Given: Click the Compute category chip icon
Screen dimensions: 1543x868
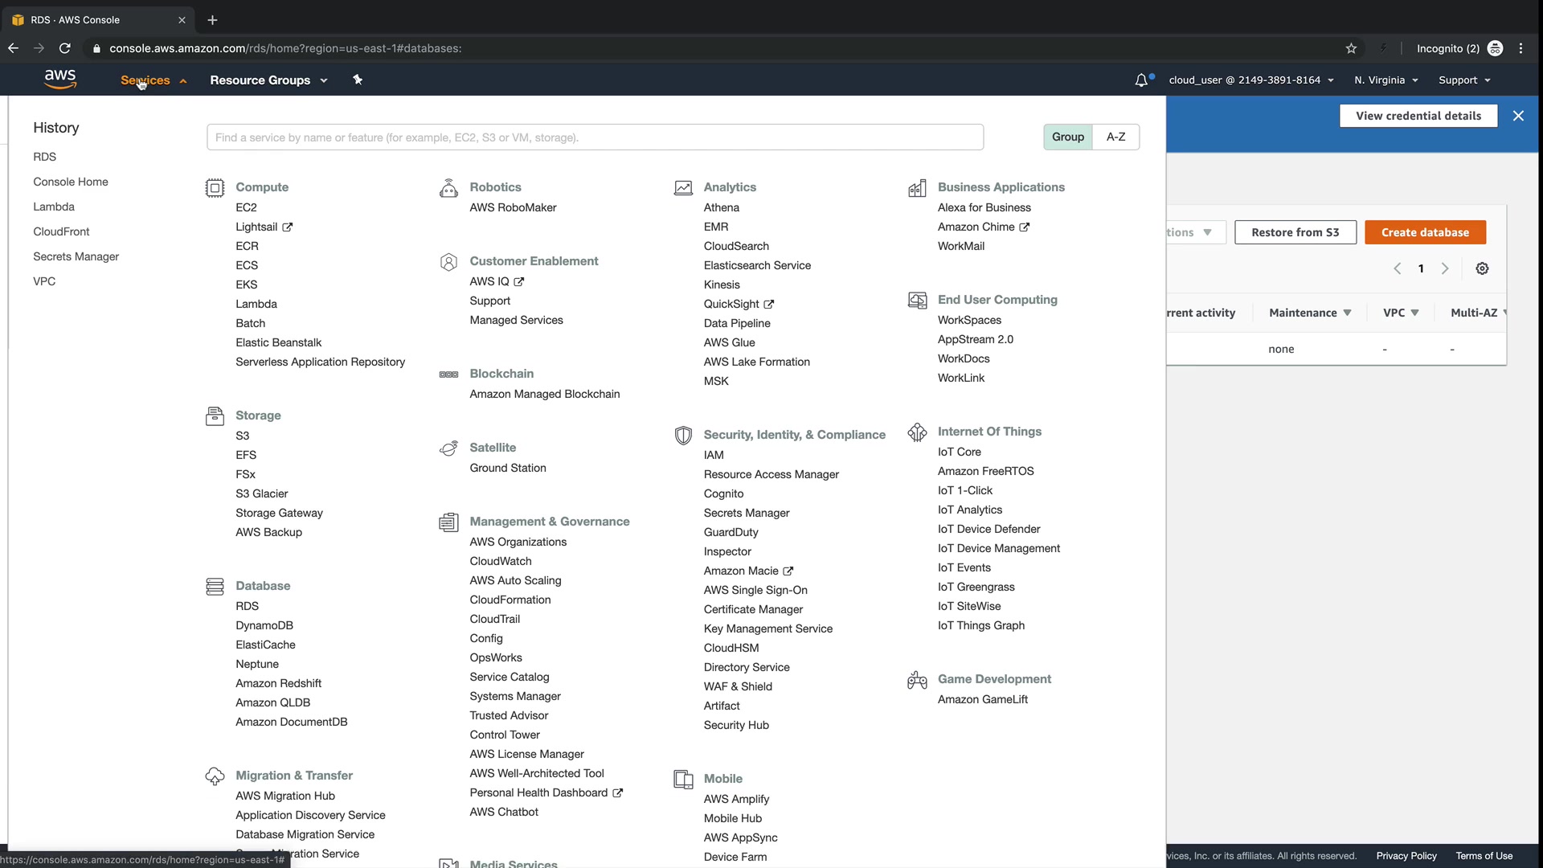Looking at the screenshot, I should (215, 188).
